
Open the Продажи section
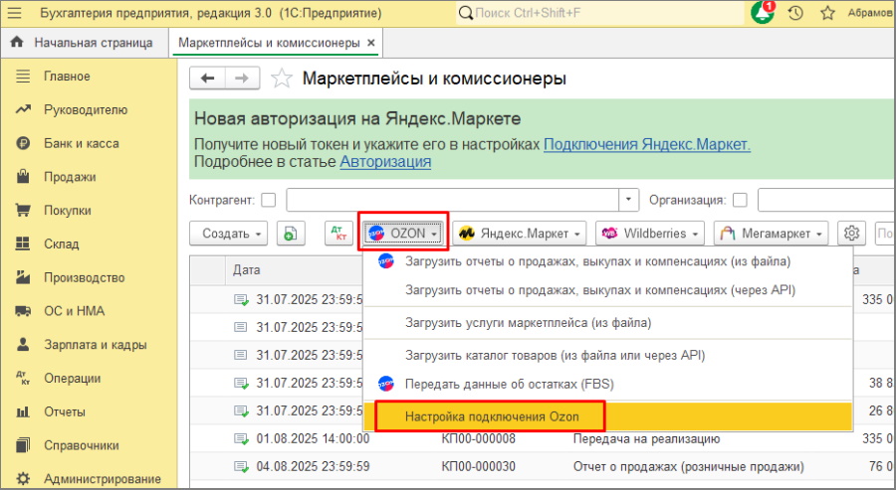click(x=70, y=177)
